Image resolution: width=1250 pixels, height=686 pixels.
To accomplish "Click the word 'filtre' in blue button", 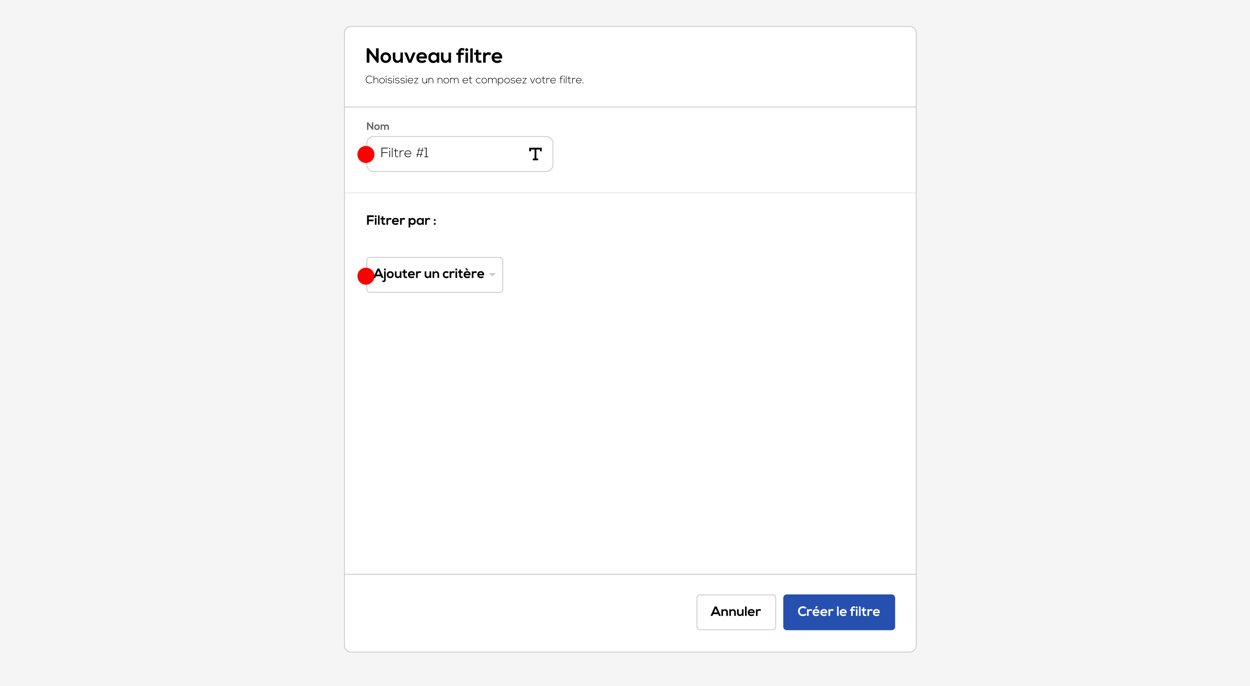I will [865, 612].
